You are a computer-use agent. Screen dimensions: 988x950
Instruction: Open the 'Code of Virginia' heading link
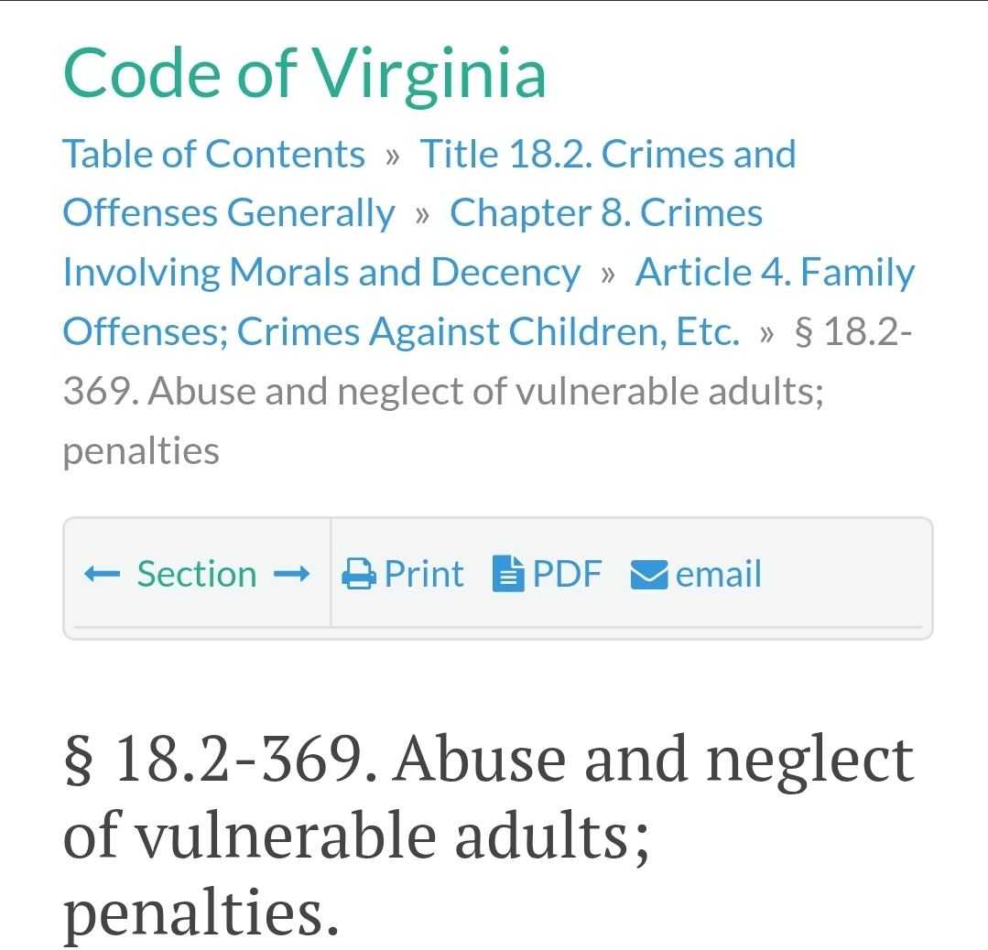[305, 73]
